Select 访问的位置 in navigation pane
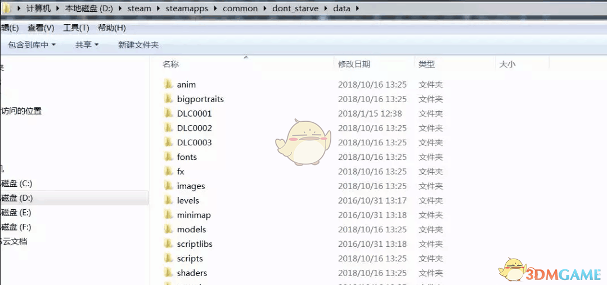This screenshot has height=285, width=607. click(21, 111)
